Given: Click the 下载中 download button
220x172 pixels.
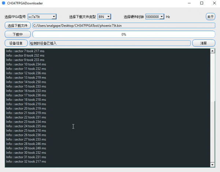Looking at the screenshot, I should pyautogui.click(x=18, y=34).
